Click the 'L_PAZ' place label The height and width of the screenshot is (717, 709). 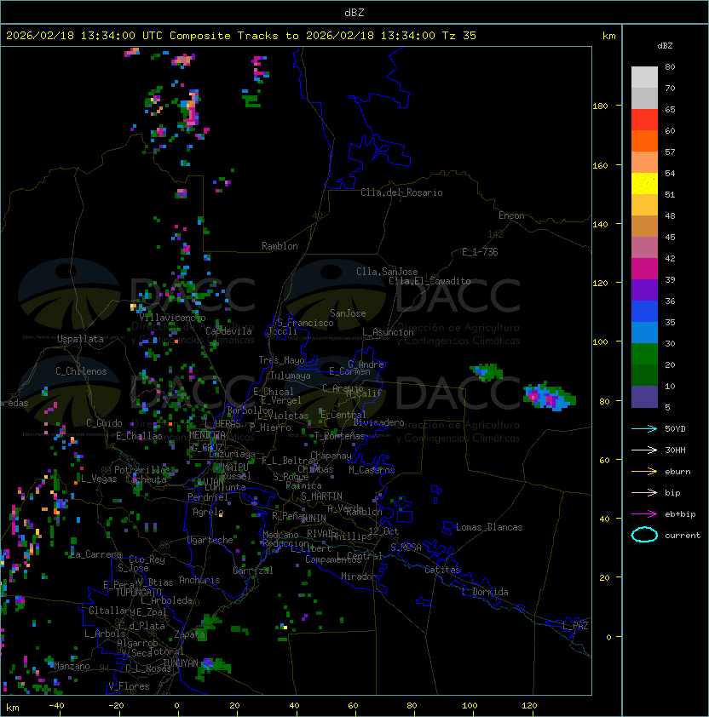click(575, 626)
